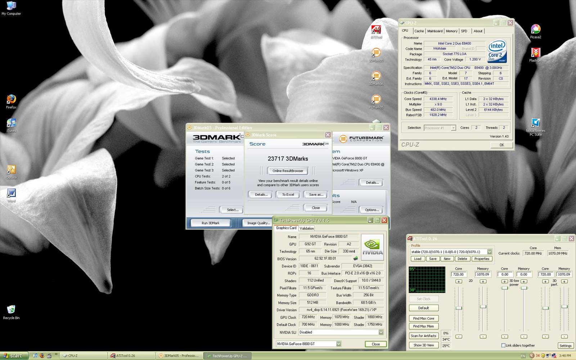
Task: Click Save as... in 3DMark Score dialog
Action: (x=316, y=194)
